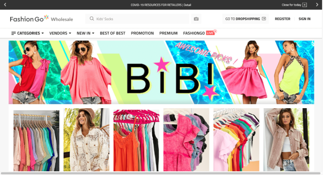Click the dropshipping arrow icon
The height and width of the screenshot is (175, 323).
[263, 19]
